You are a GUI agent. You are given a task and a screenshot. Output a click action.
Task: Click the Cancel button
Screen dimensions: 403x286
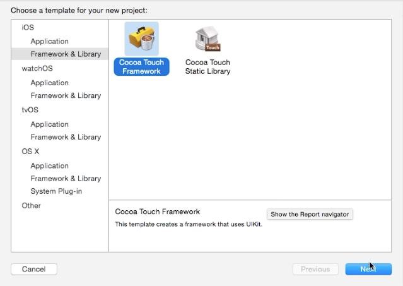34,269
